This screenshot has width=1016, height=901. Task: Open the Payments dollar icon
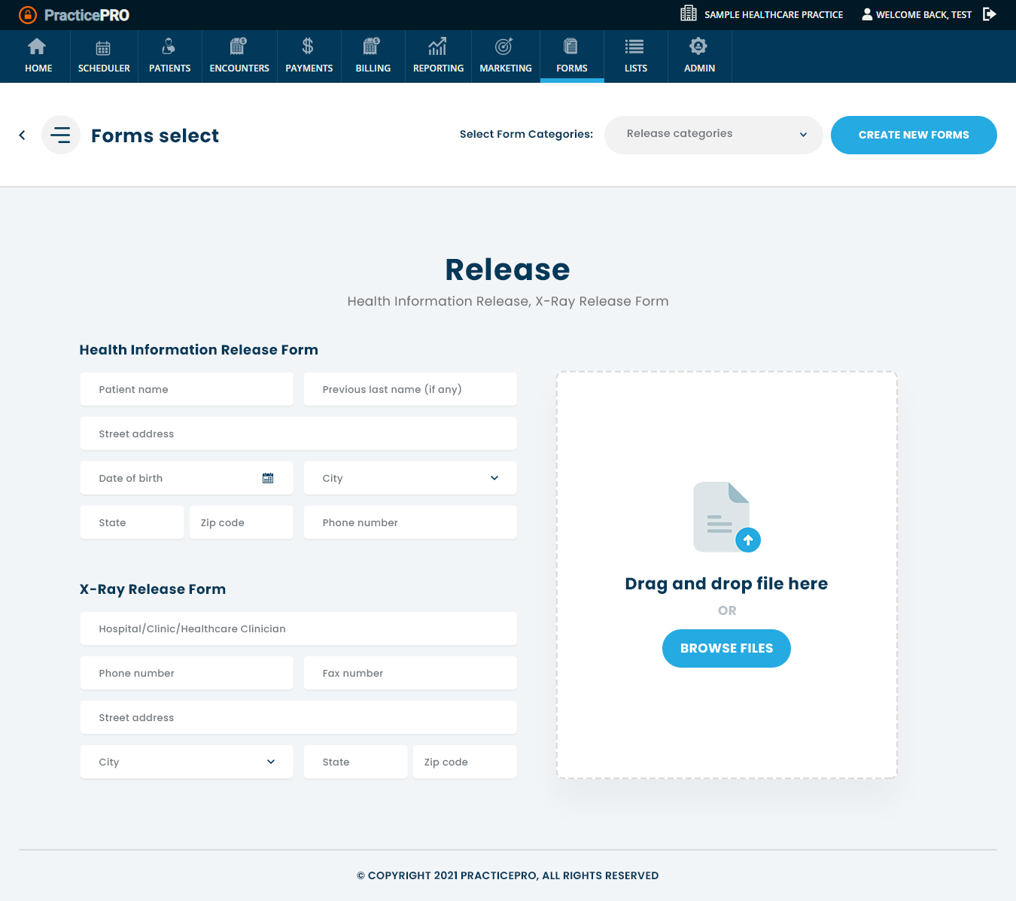click(309, 47)
